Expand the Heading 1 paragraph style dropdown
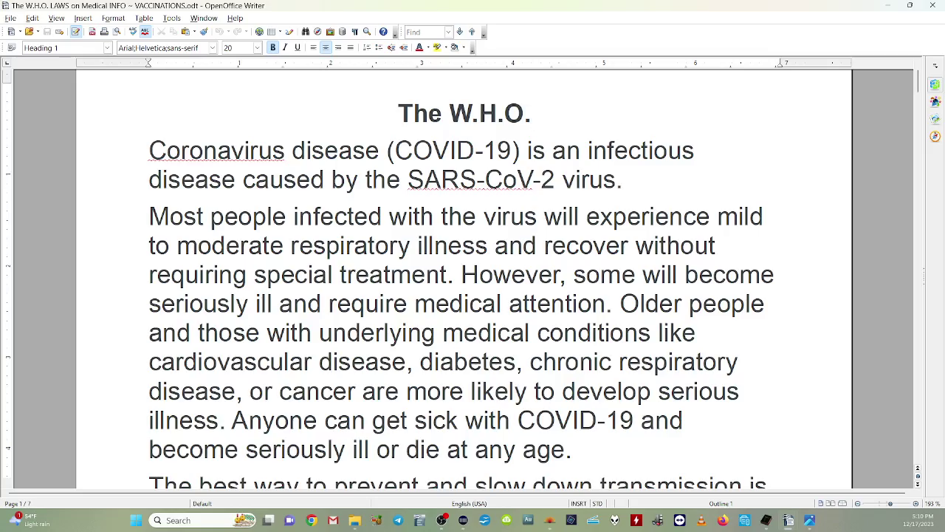Screen dimensions: 945x532 [107, 48]
